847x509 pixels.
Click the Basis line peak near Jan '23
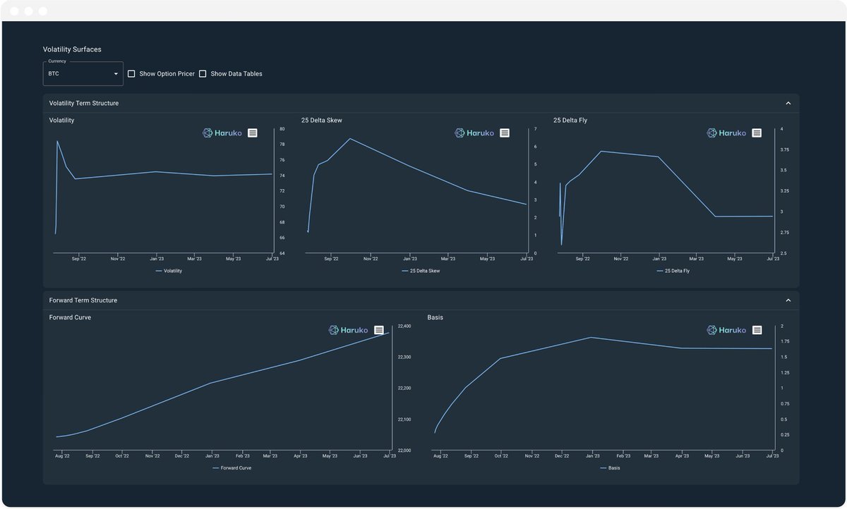pyautogui.click(x=591, y=338)
